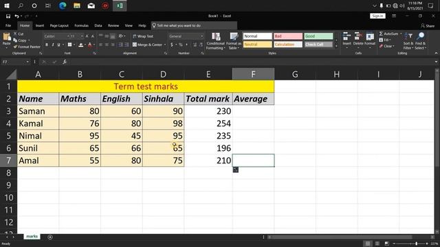Open the Fill dropdown

[385, 40]
